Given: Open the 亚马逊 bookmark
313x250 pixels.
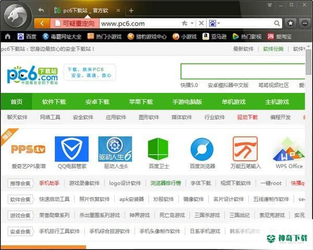Looking at the screenshot, I should [214, 37].
